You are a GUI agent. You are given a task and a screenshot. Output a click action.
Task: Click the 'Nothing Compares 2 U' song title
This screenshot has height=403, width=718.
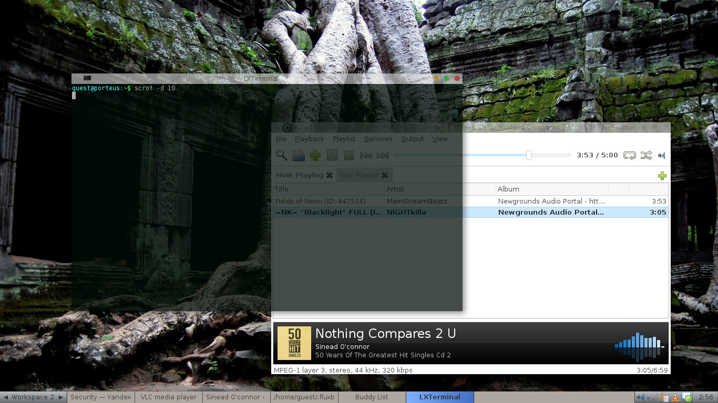(385, 333)
